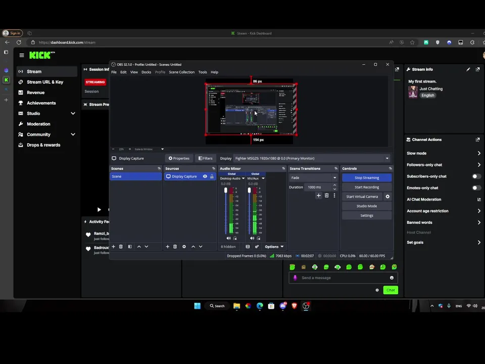Mute Desktop Audio speaker icon

(x=228, y=238)
